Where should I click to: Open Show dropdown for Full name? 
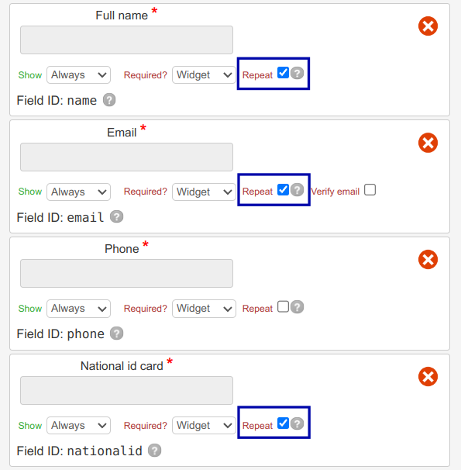click(78, 75)
